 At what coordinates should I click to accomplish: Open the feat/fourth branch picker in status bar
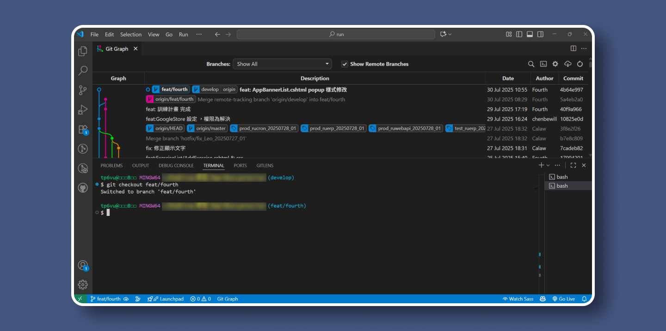tap(105, 299)
